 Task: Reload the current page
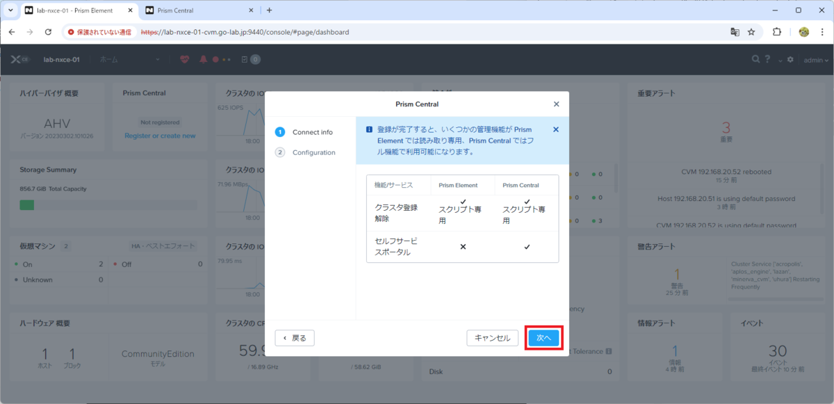pos(48,32)
